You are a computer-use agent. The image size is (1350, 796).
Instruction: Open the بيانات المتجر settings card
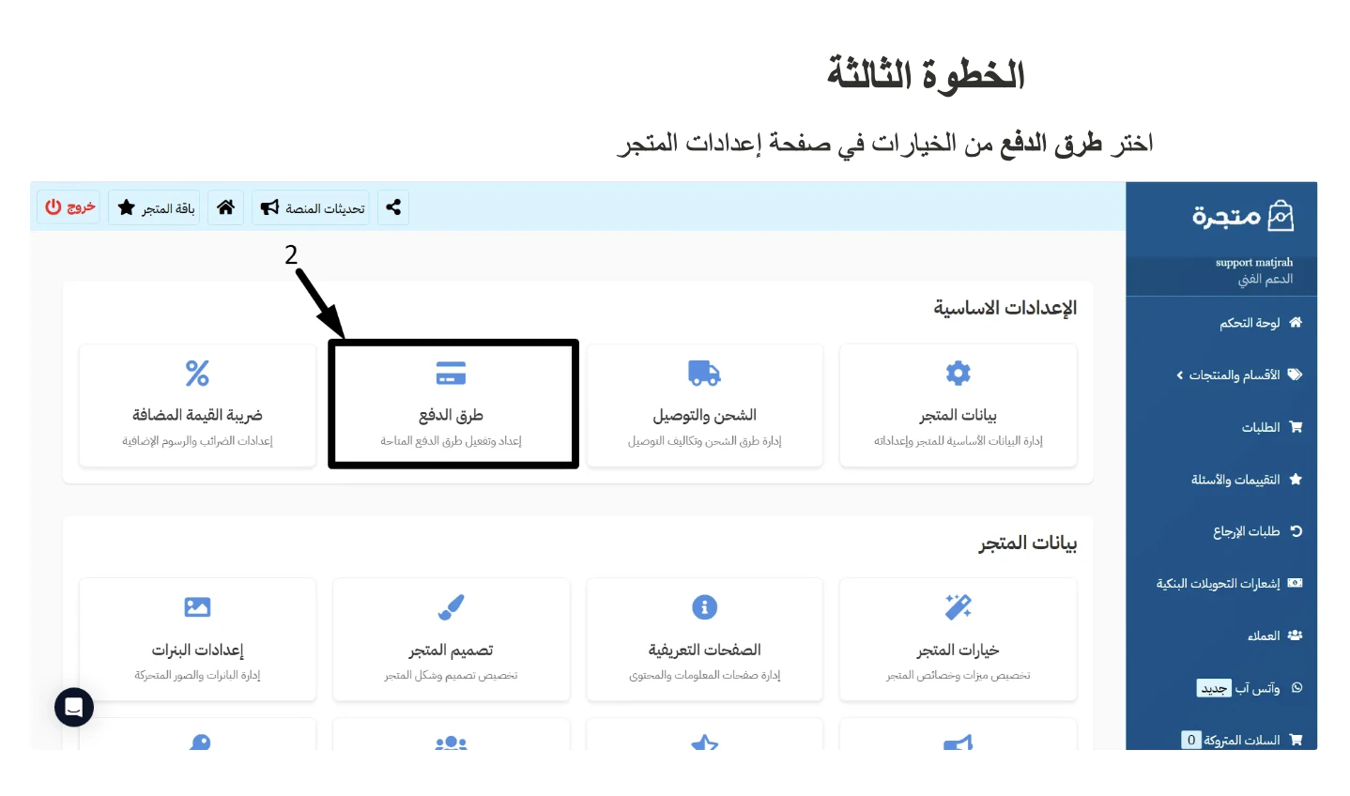click(x=959, y=406)
